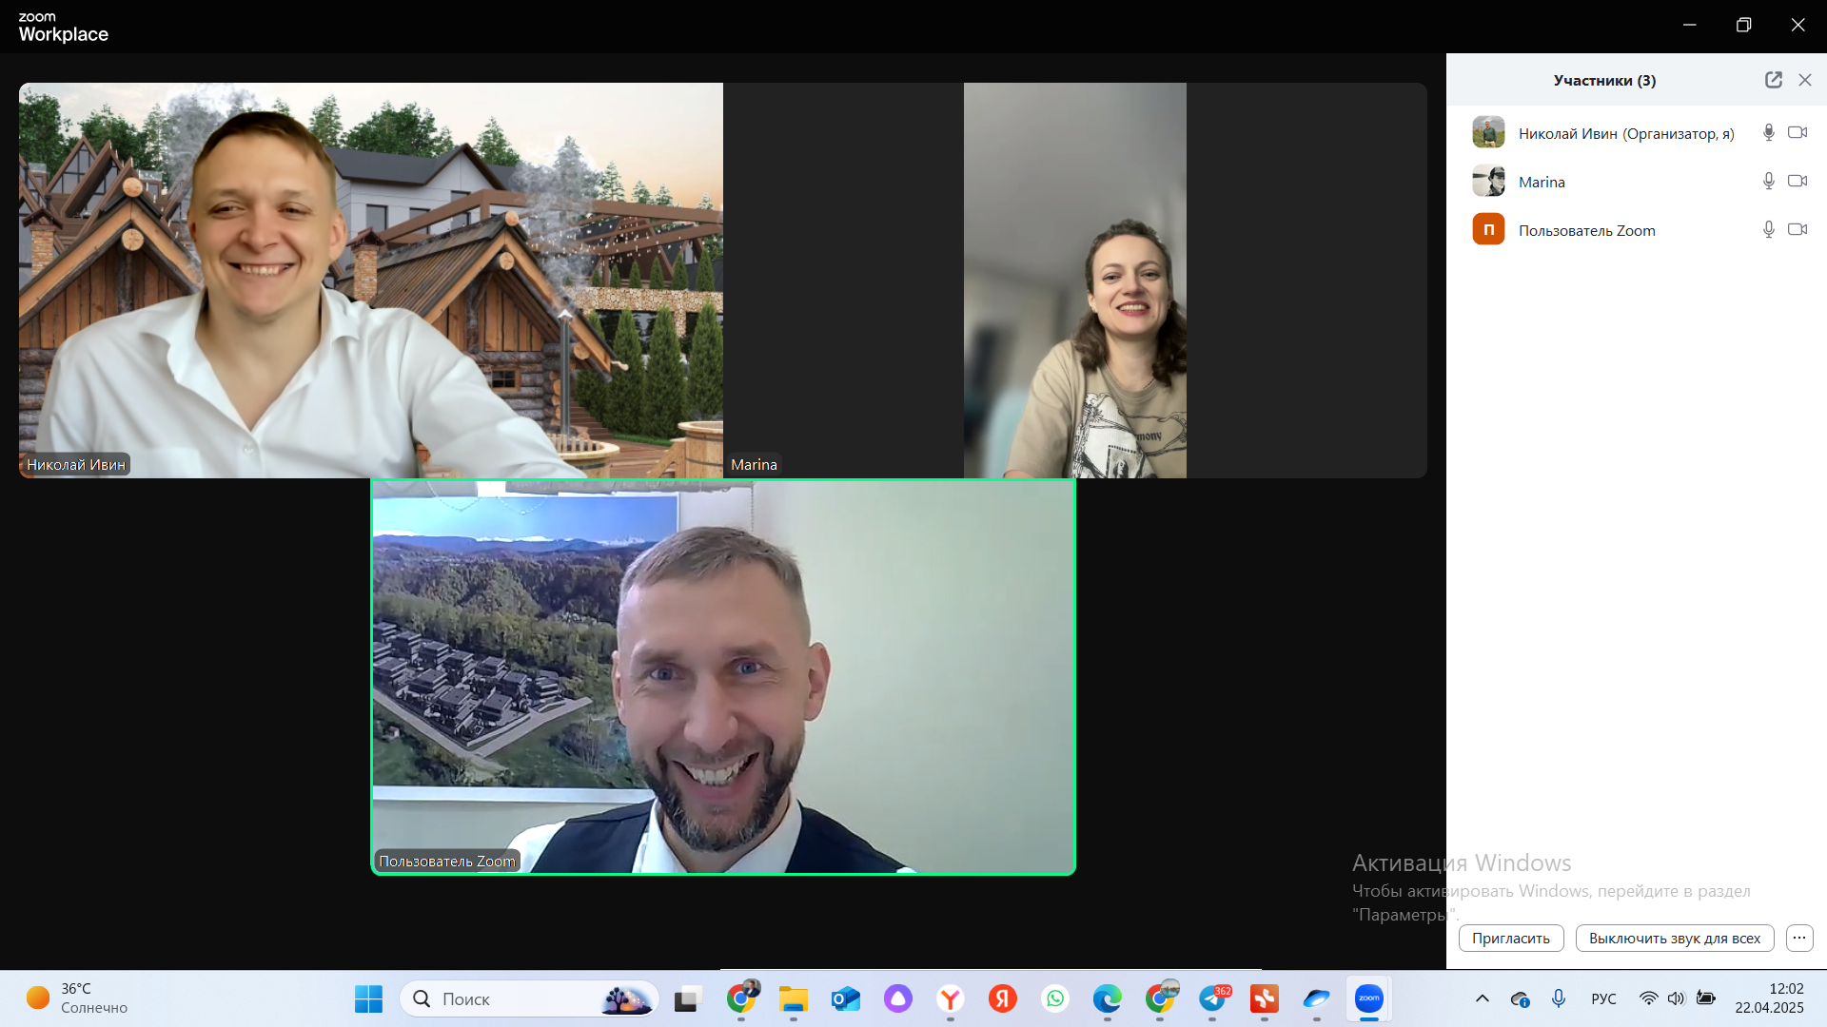
Task: Open red Яндекс Я icon on taskbar
Action: tap(1002, 998)
